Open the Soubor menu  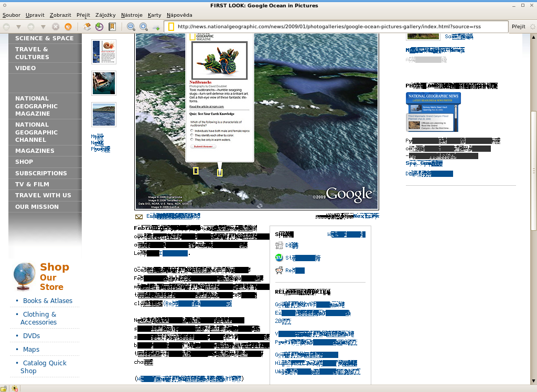(x=12, y=15)
